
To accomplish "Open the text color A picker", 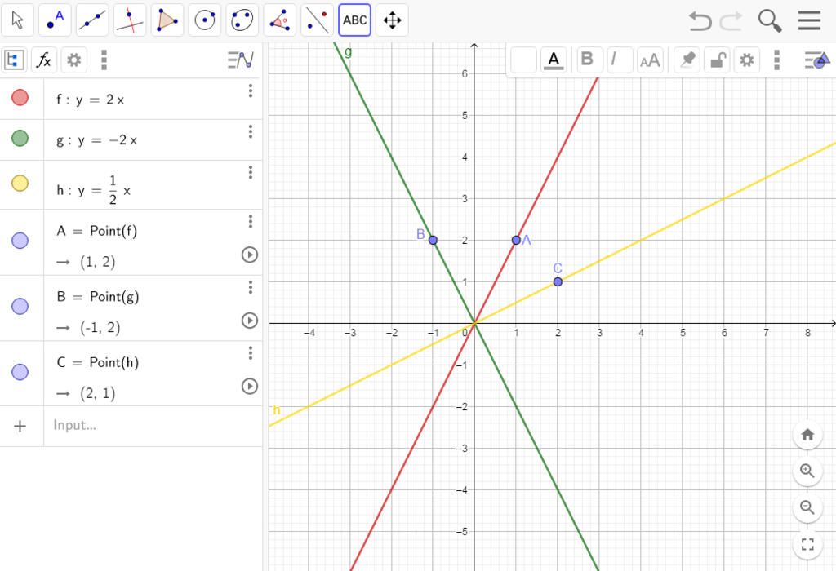I will coord(554,60).
